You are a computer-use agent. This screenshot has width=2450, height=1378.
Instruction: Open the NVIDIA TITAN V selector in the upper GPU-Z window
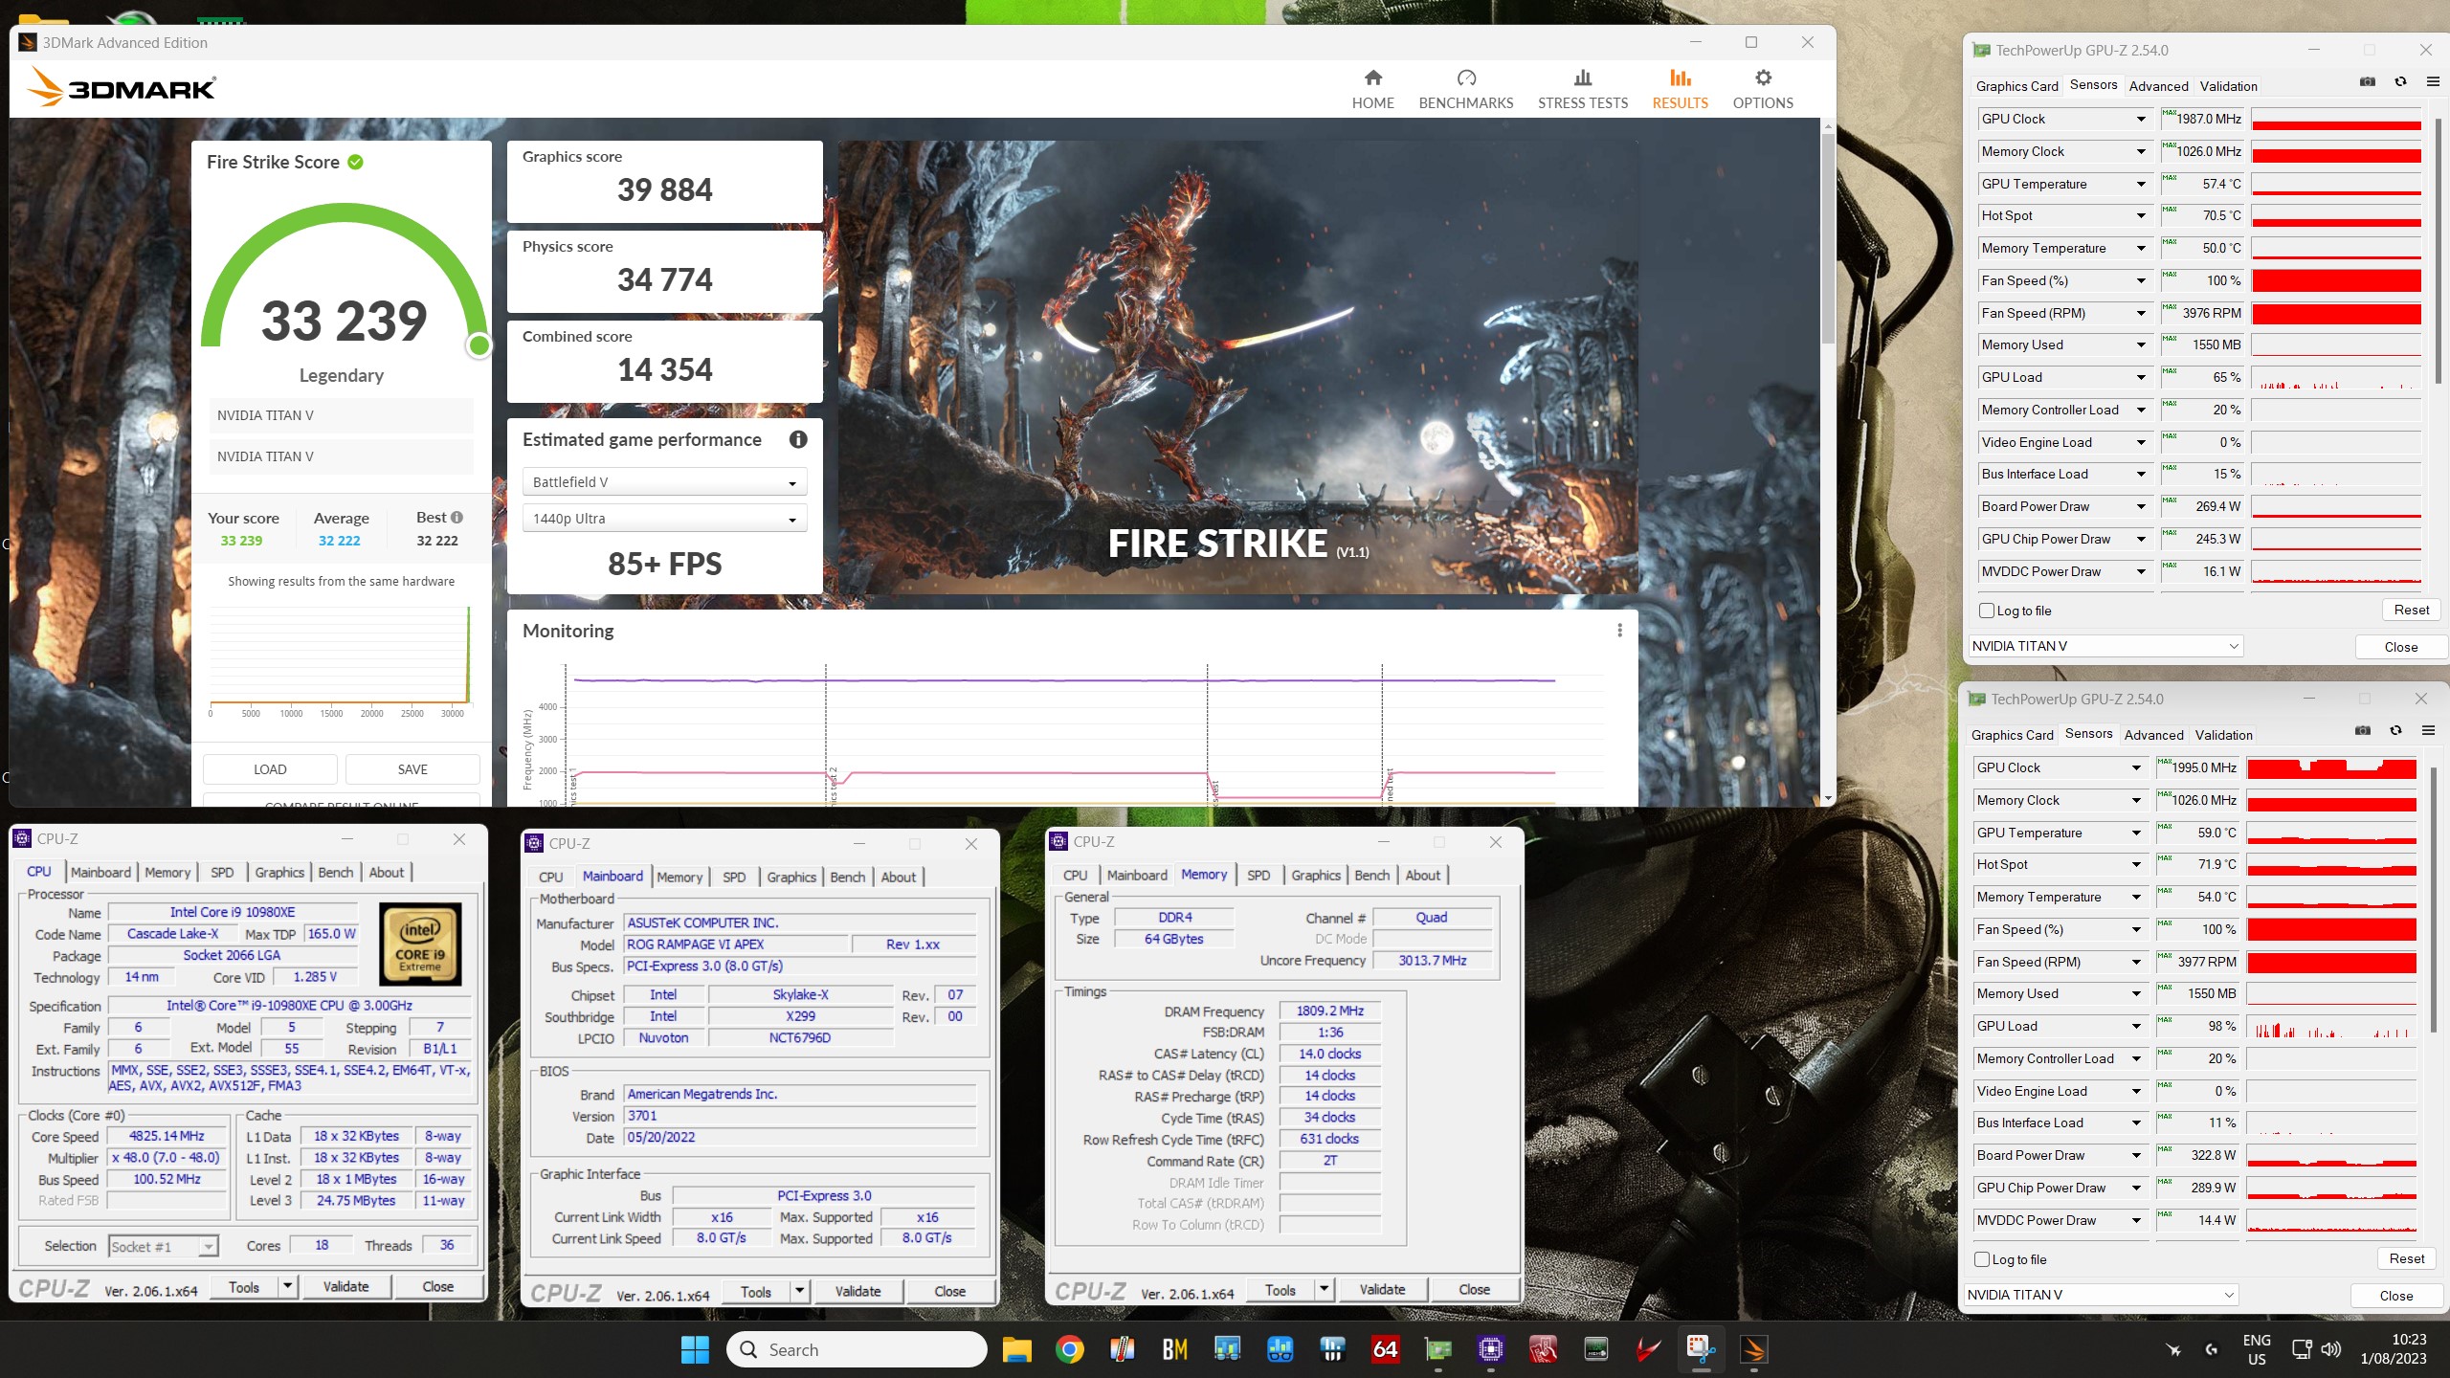tap(2105, 646)
